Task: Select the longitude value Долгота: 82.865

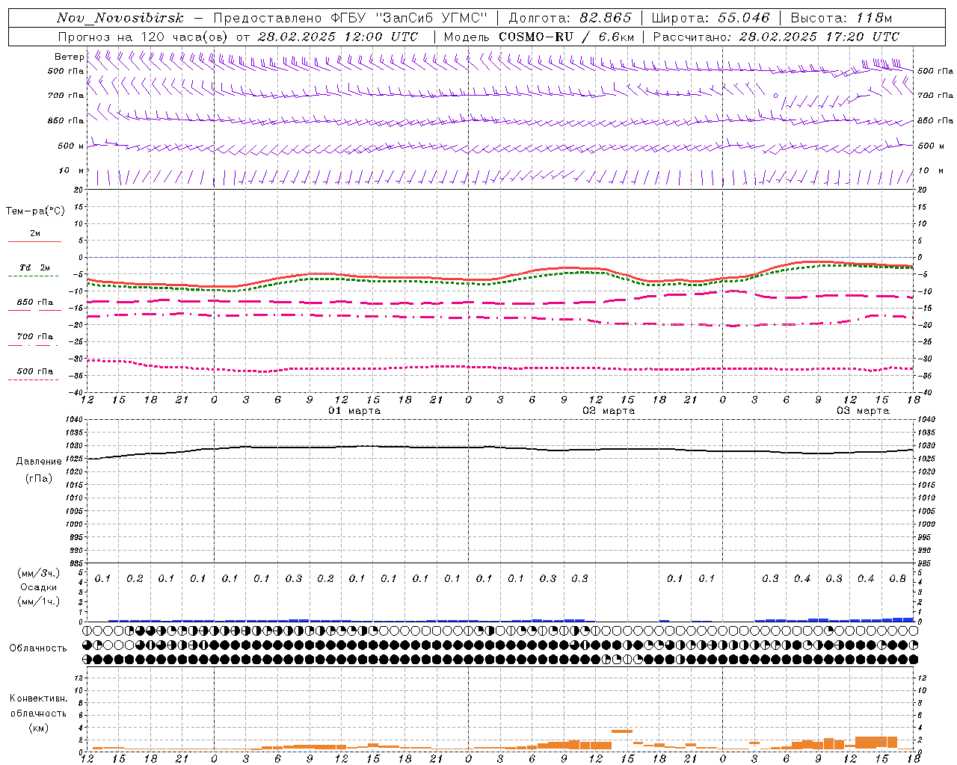Action: 570,19
